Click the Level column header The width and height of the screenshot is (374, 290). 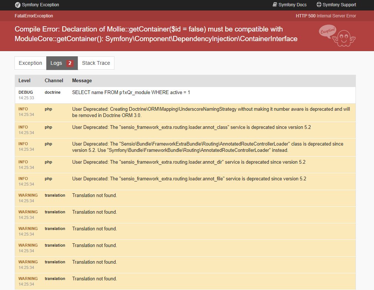[24, 81]
